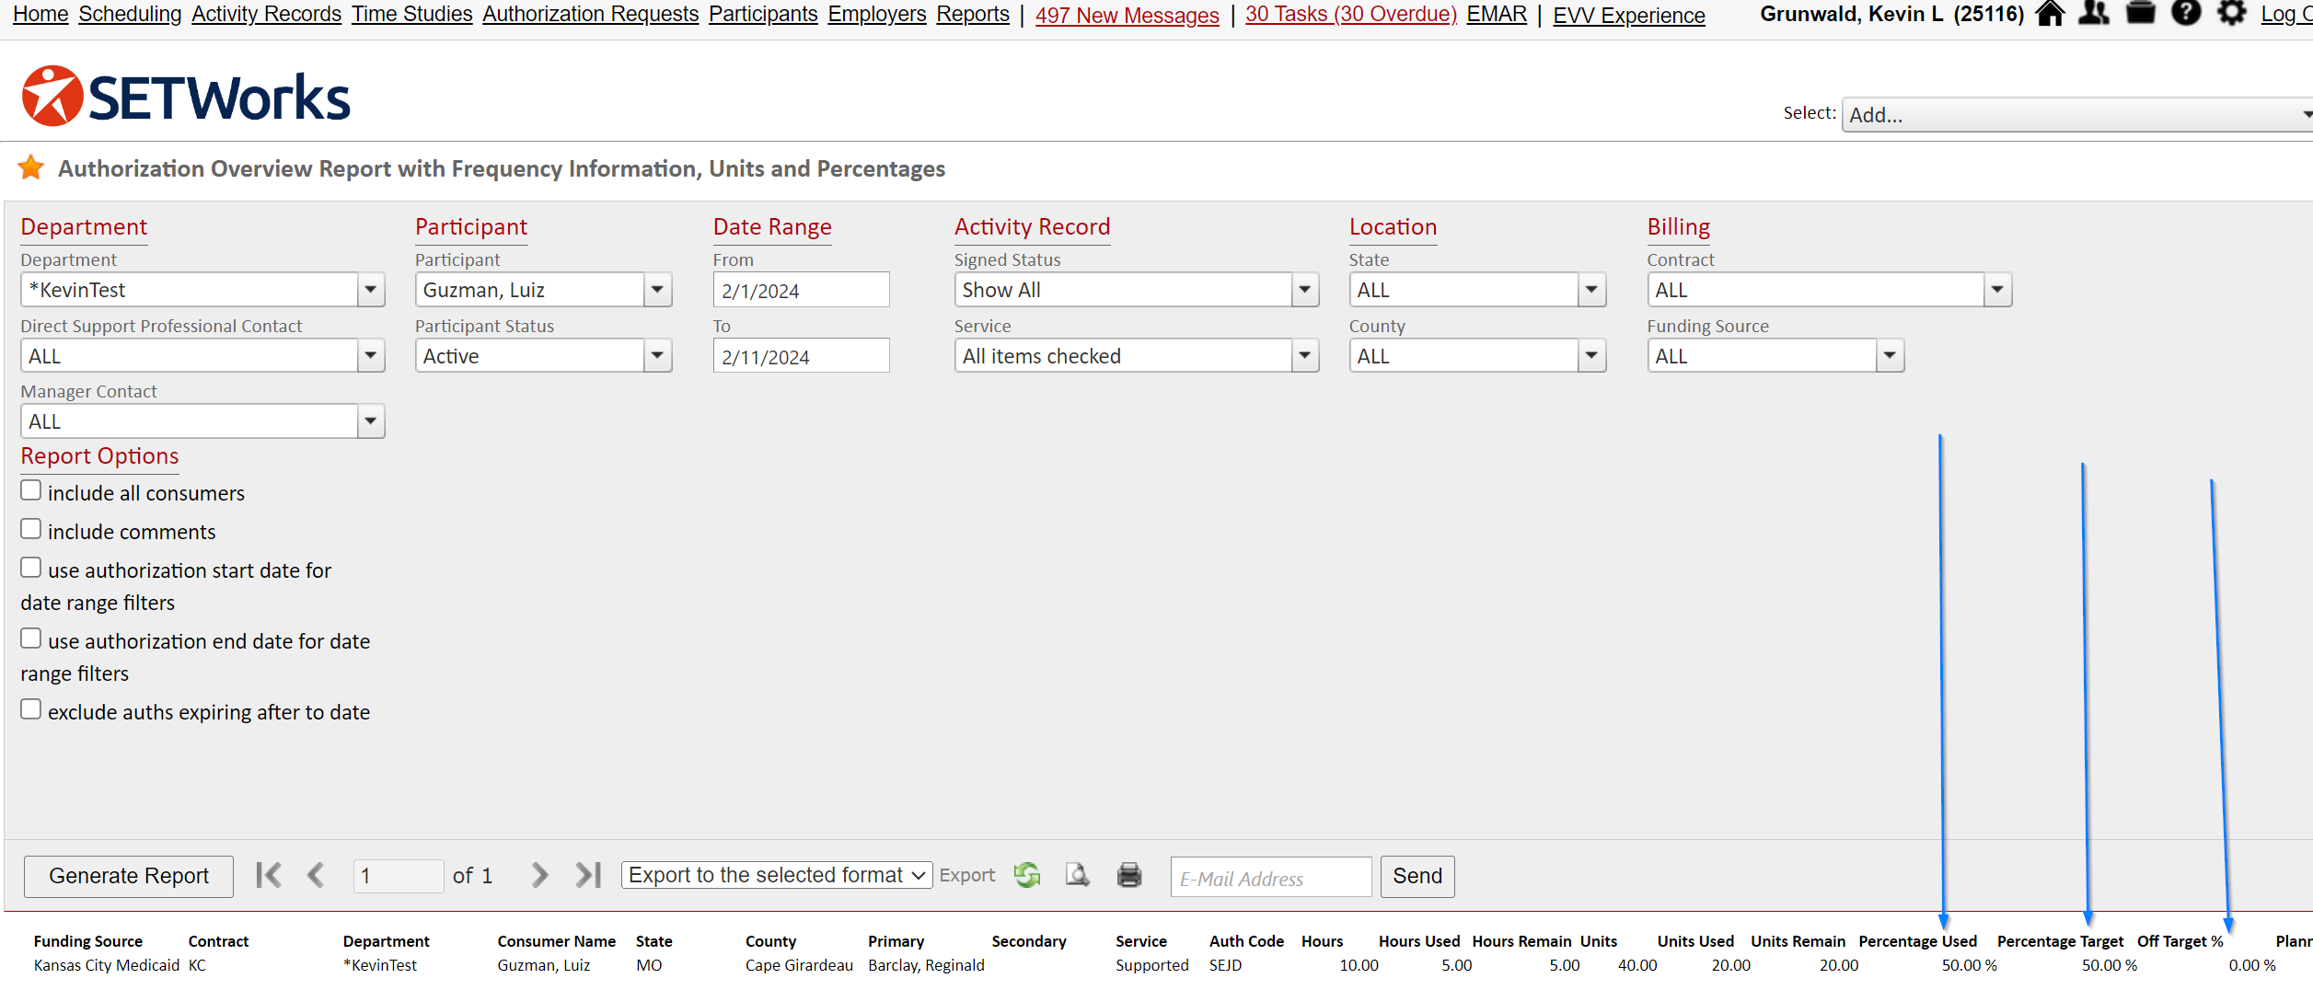Check use authorization end date option
Viewport: 2313px width, 990px height.
[x=30, y=639]
